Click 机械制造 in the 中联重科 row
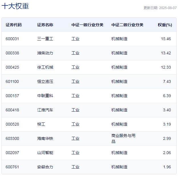The image size is (178, 176). point(120,96)
